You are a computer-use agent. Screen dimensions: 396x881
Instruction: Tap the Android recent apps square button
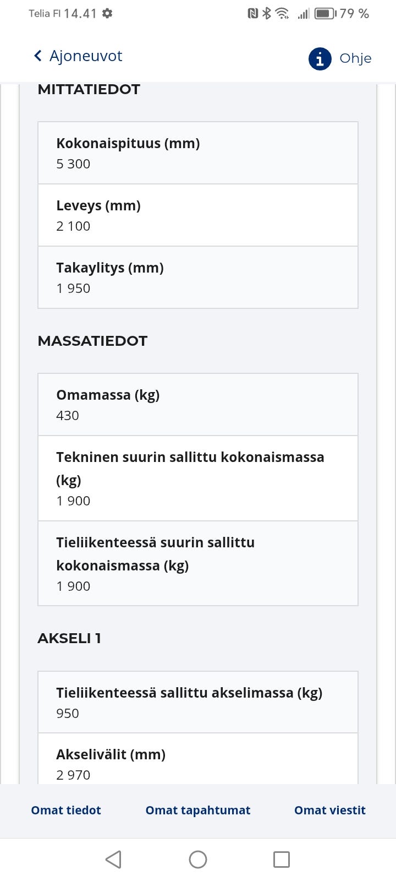click(282, 859)
